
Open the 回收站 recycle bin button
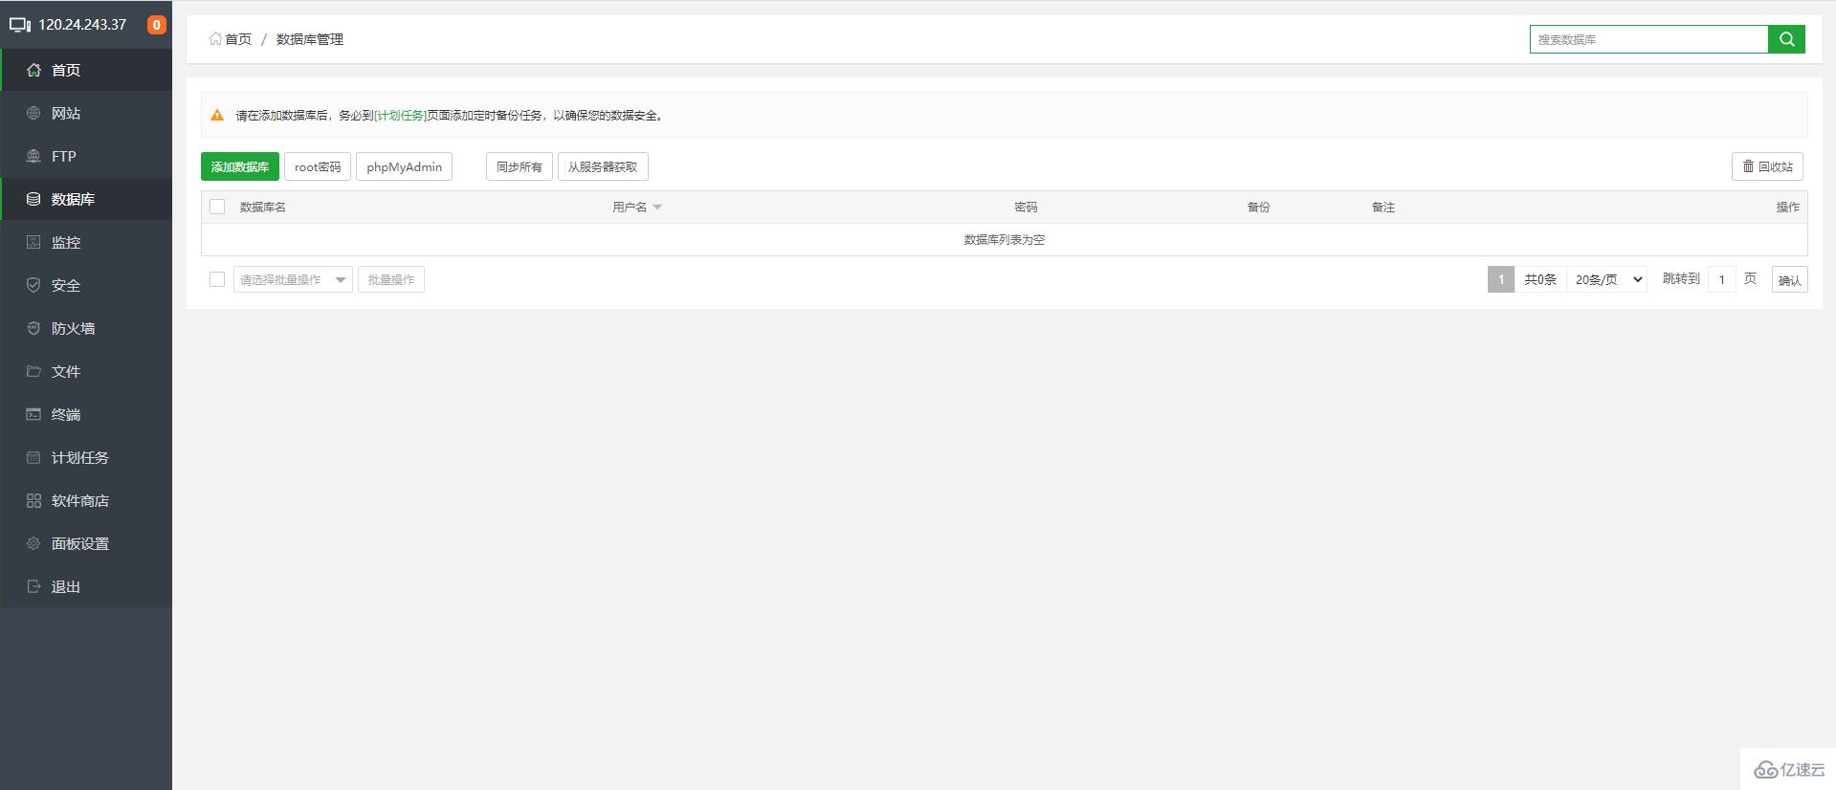point(1767,166)
